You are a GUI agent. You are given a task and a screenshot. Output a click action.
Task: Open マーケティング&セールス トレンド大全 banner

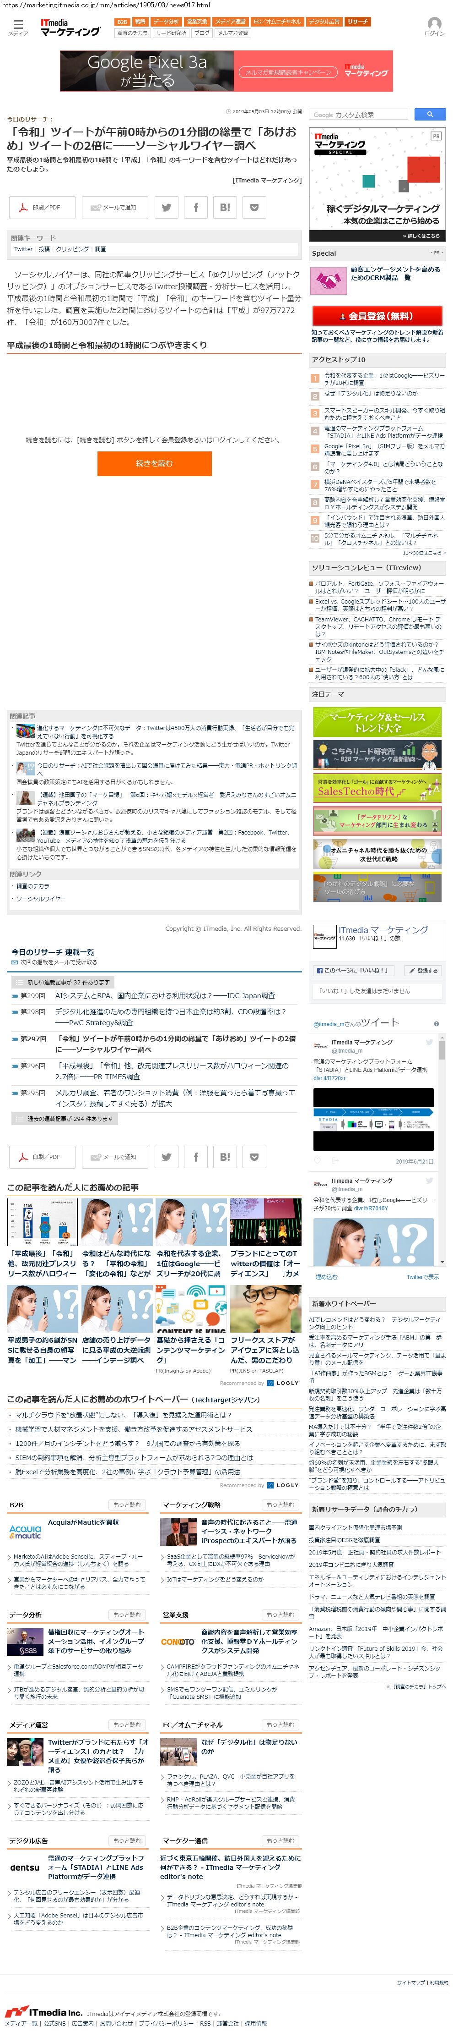coord(377,723)
